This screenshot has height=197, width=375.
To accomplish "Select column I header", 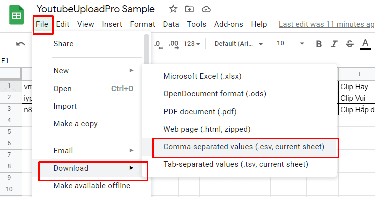I will point(357,74).
